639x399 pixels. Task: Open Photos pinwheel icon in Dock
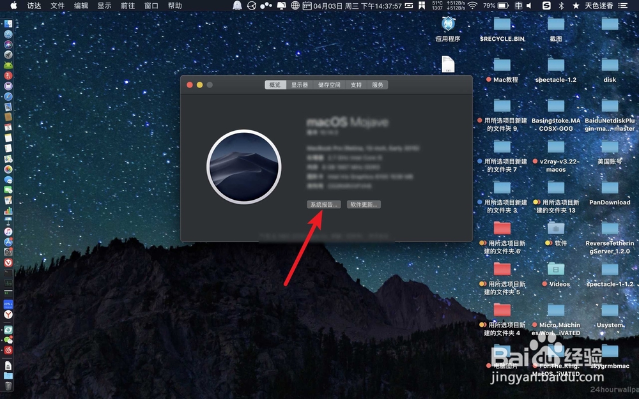(x=8, y=169)
